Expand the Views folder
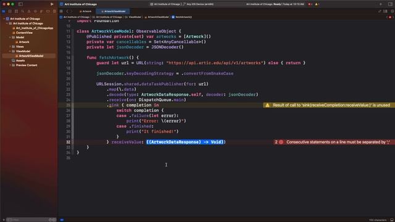Image resolution: width=395 pixels, height=222 pixels. point(10,47)
